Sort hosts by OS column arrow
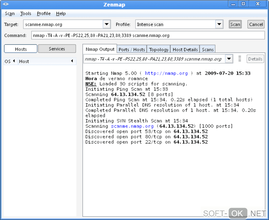 14,61
